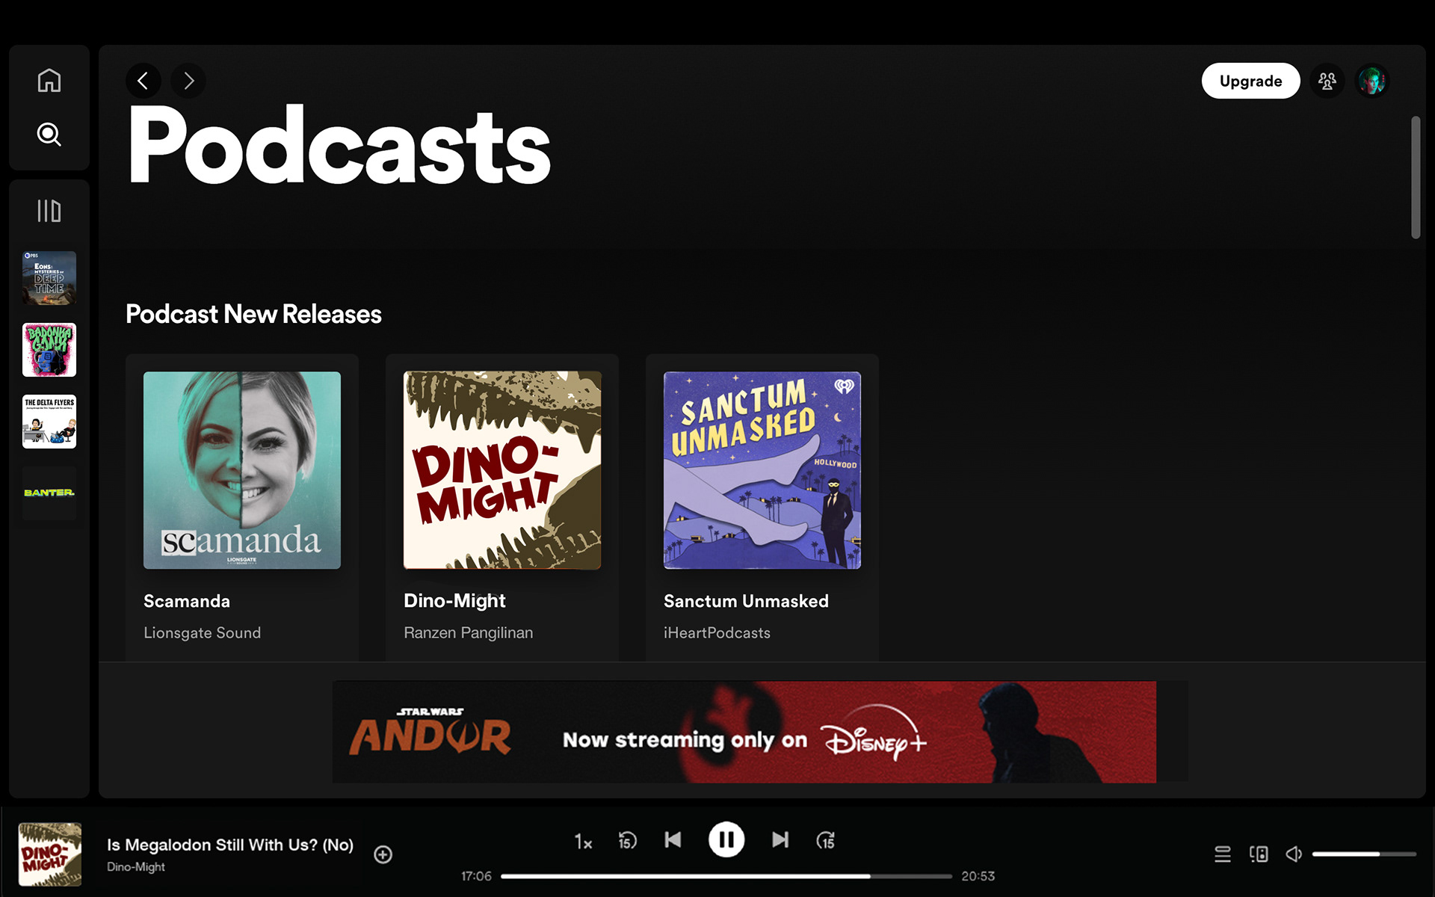Screen dimensions: 1435x897
Task: Pause playback
Action: tap(726, 839)
